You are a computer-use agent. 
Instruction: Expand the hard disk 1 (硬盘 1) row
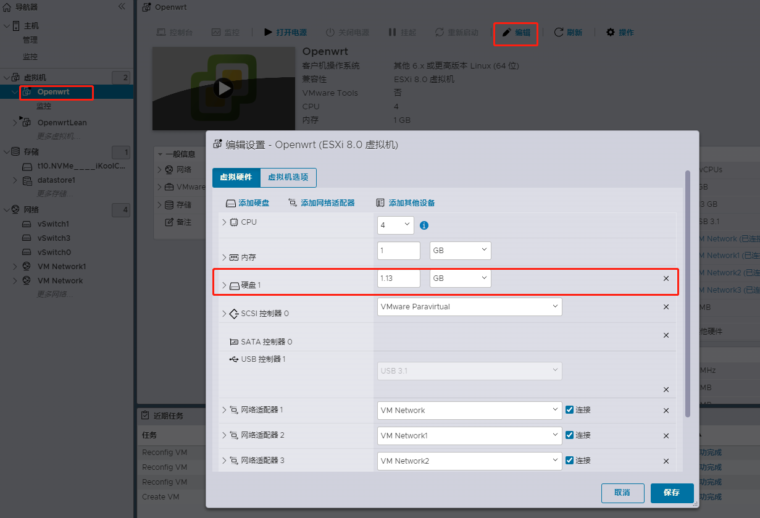(224, 285)
